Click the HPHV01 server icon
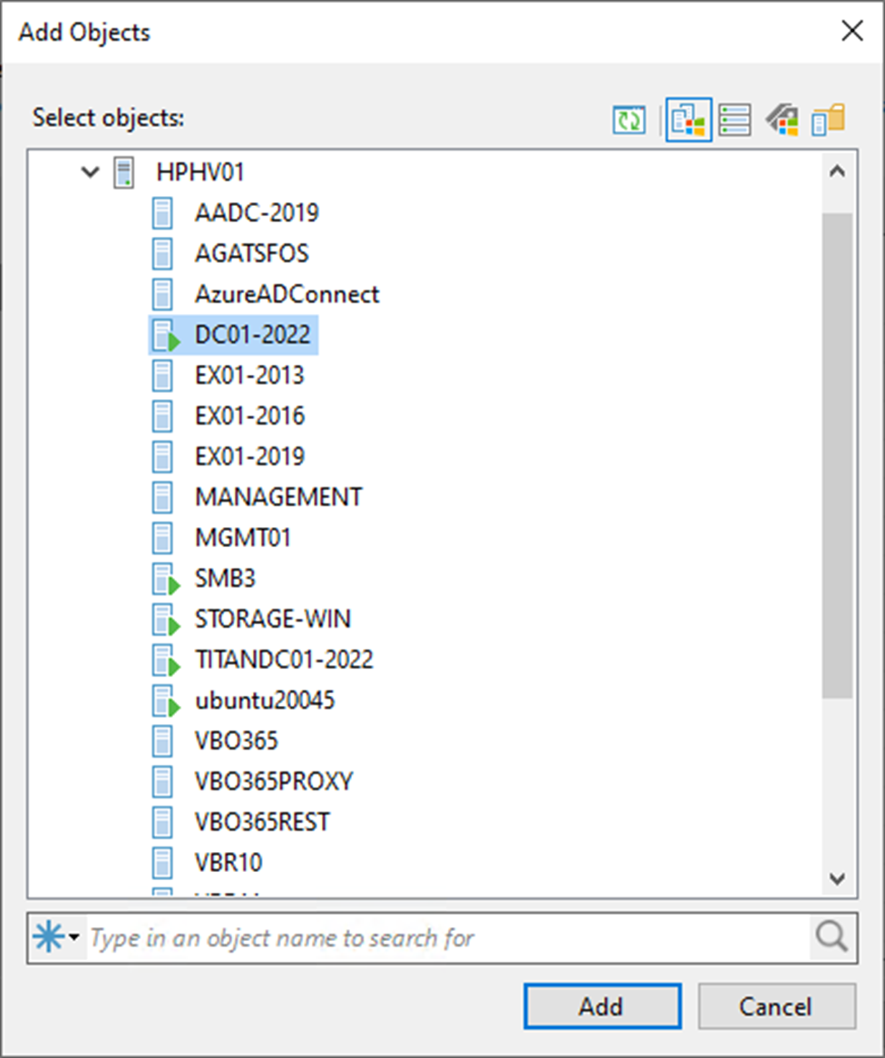Image resolution: width=885 pixels, height=1058 pixels. [123, 172]
